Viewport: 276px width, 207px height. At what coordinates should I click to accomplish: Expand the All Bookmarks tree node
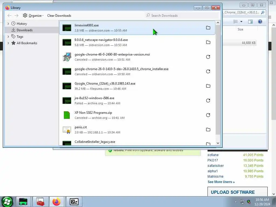pos(8,43)
